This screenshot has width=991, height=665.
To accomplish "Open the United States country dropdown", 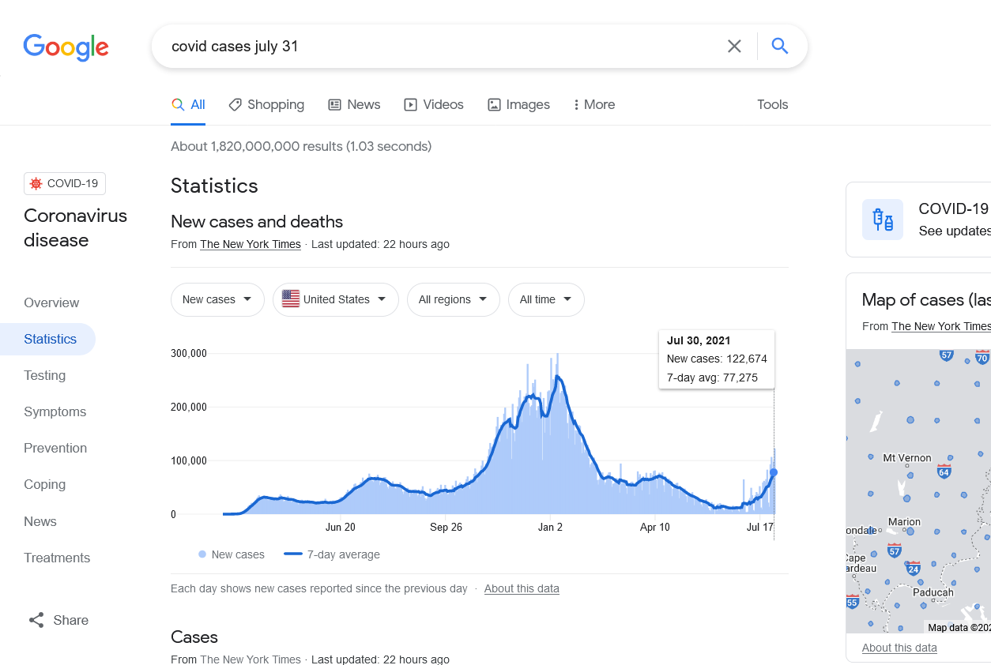I will pyautogui.click(x=336, y=299).
